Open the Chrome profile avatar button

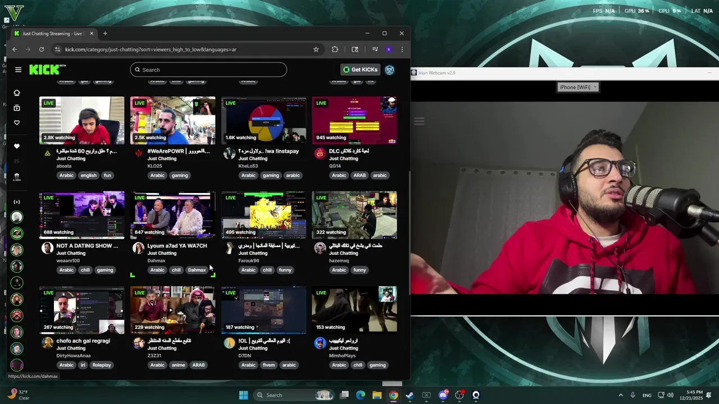[388, 49]
